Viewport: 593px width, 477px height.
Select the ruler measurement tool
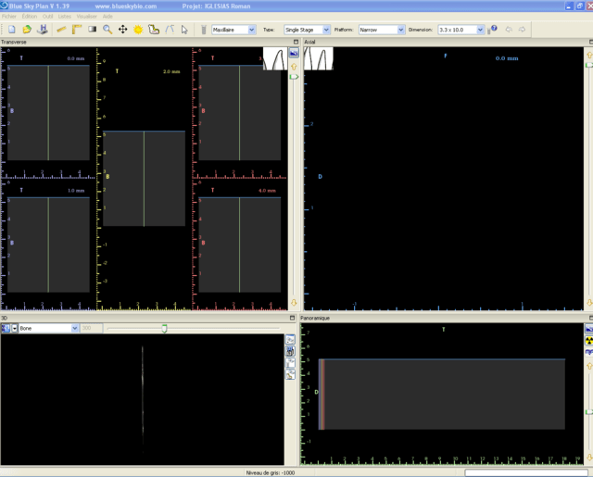(61, 30)
